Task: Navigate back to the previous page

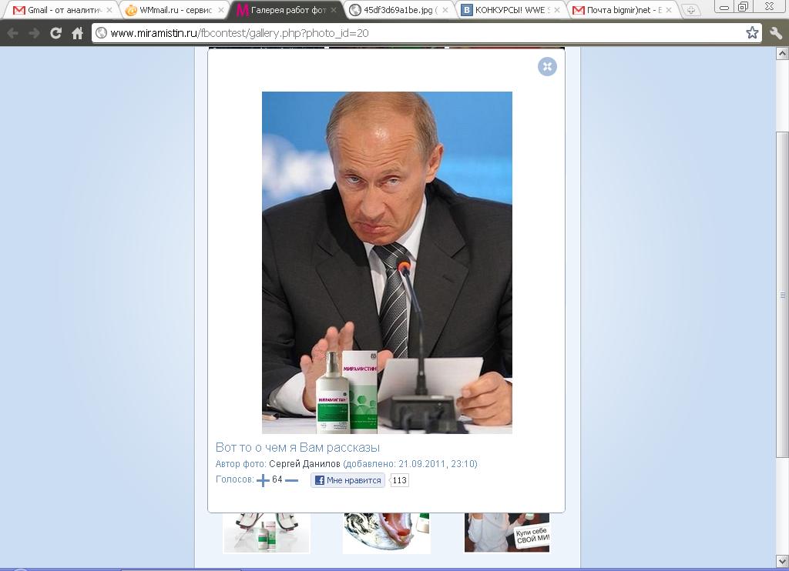Action: [x=13, y=33]
